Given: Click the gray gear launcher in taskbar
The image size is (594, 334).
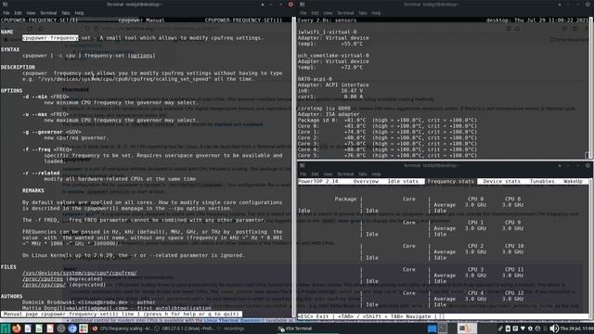Looking at the screenshot, I should (61, 328).
